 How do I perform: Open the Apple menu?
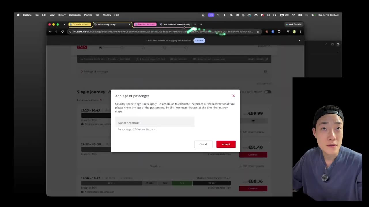coord(18,15)
